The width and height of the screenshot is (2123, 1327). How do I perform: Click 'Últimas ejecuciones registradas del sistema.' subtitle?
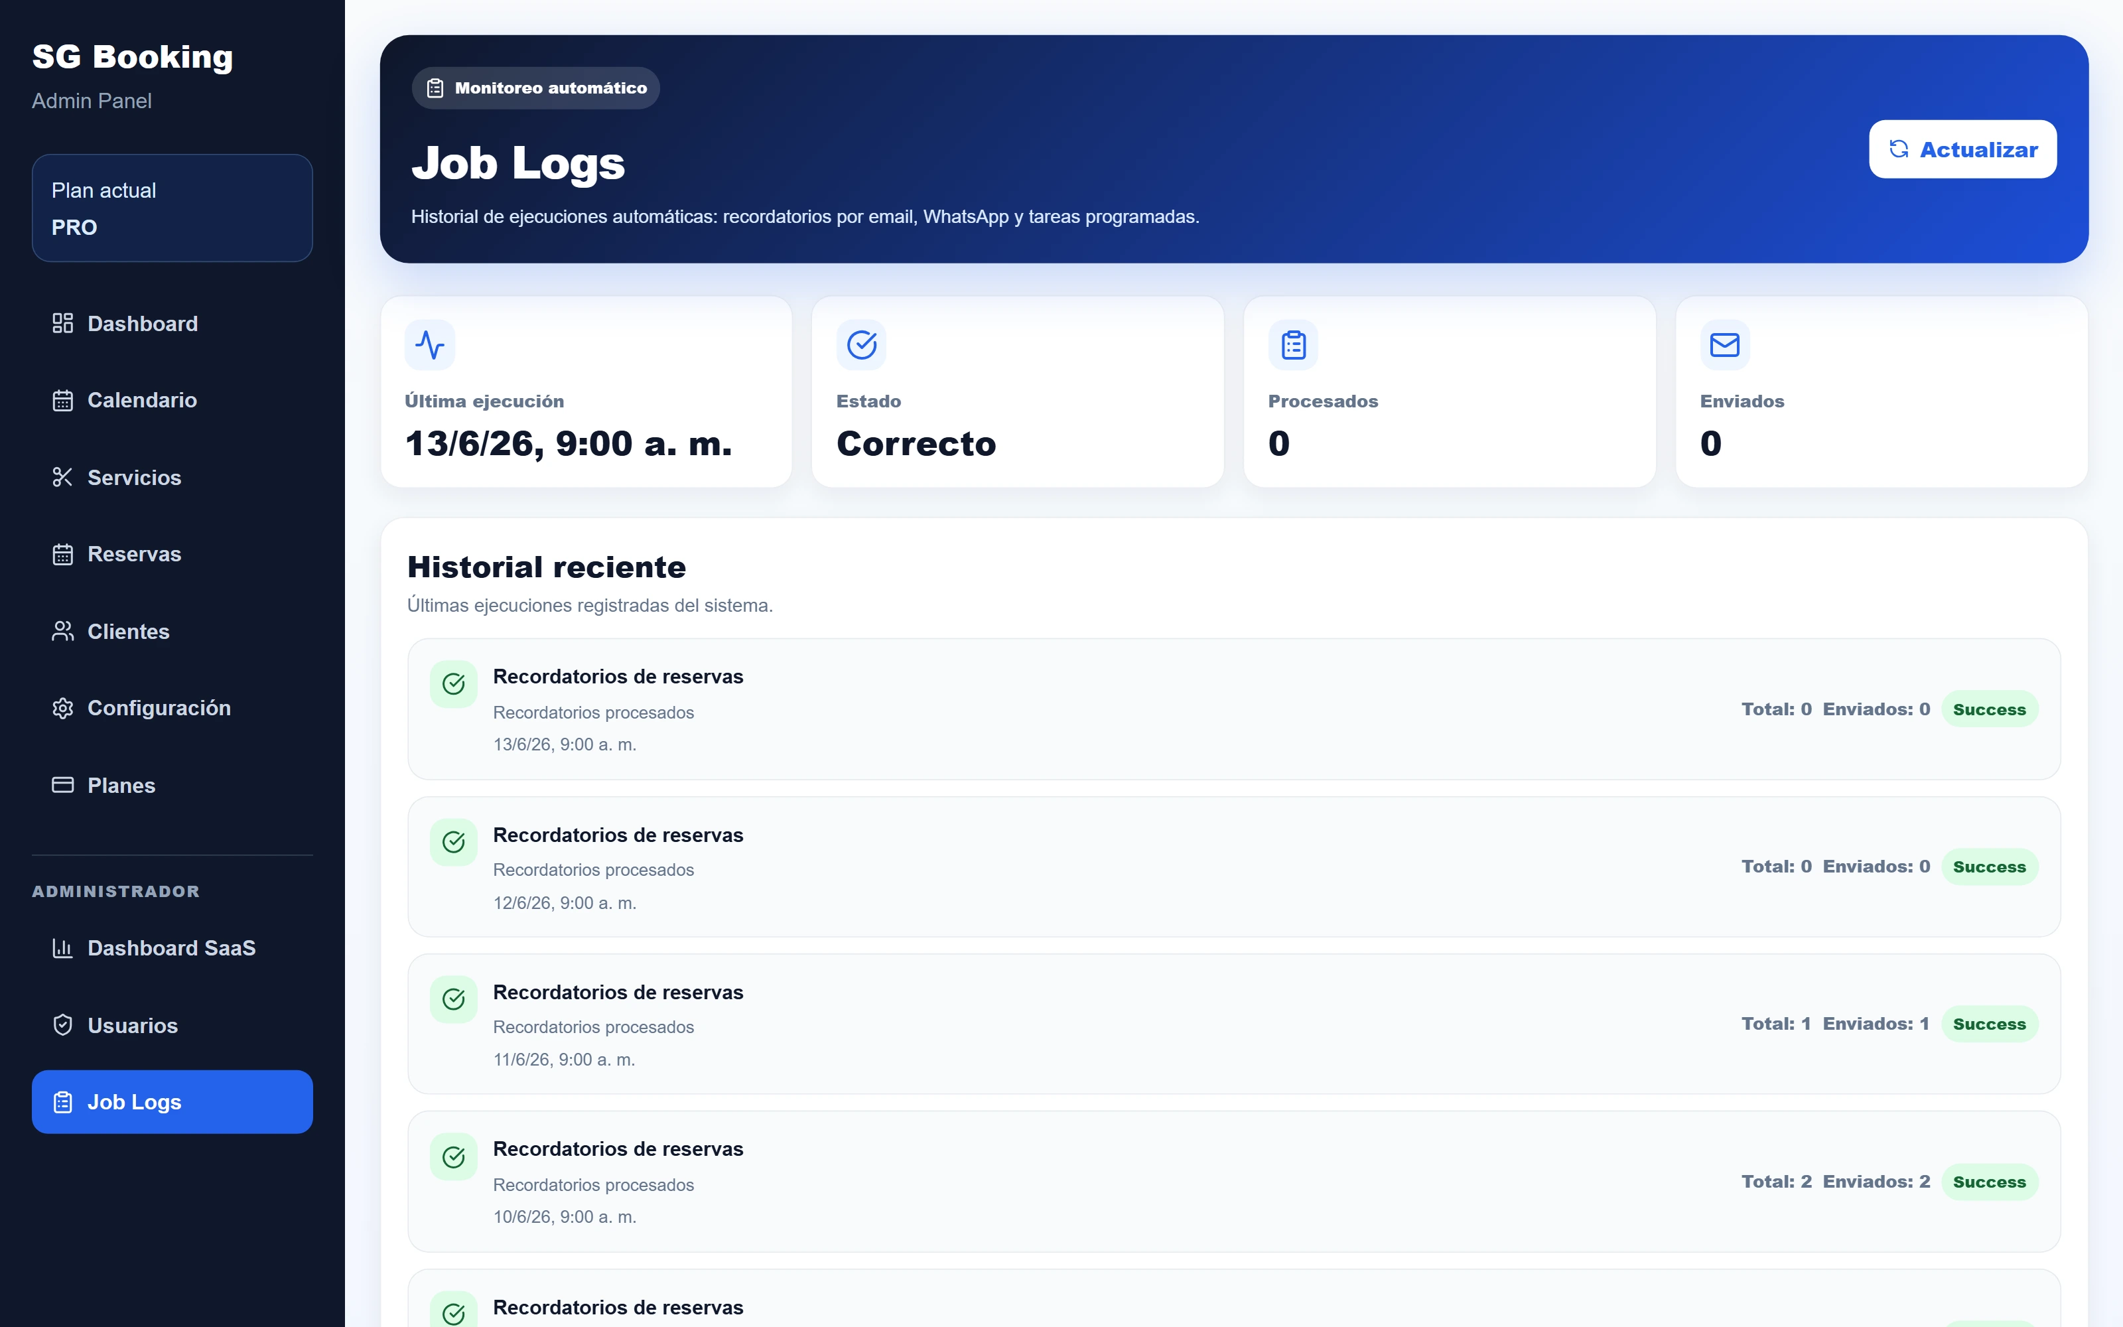coord(590,606)
